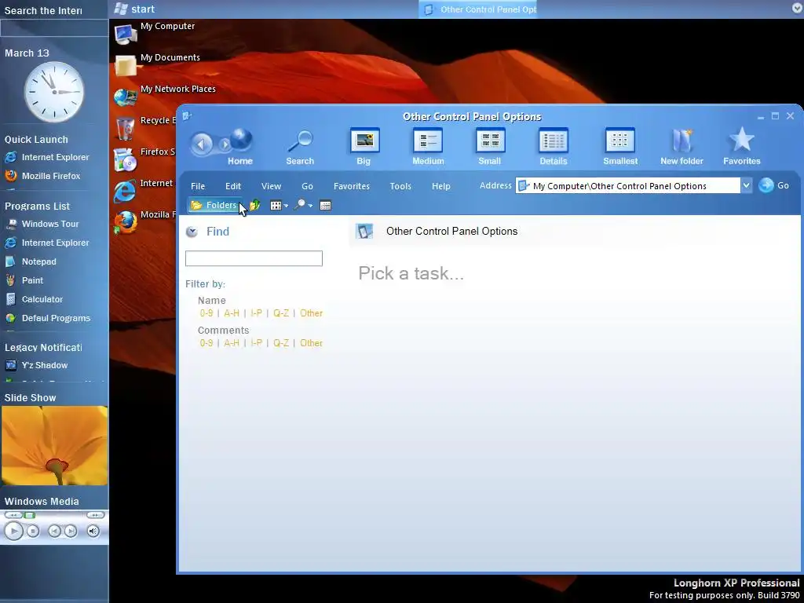Select My Network Places desktop icon
The width and height of the screenshot is (804, 603).
[x=126, y=97]
